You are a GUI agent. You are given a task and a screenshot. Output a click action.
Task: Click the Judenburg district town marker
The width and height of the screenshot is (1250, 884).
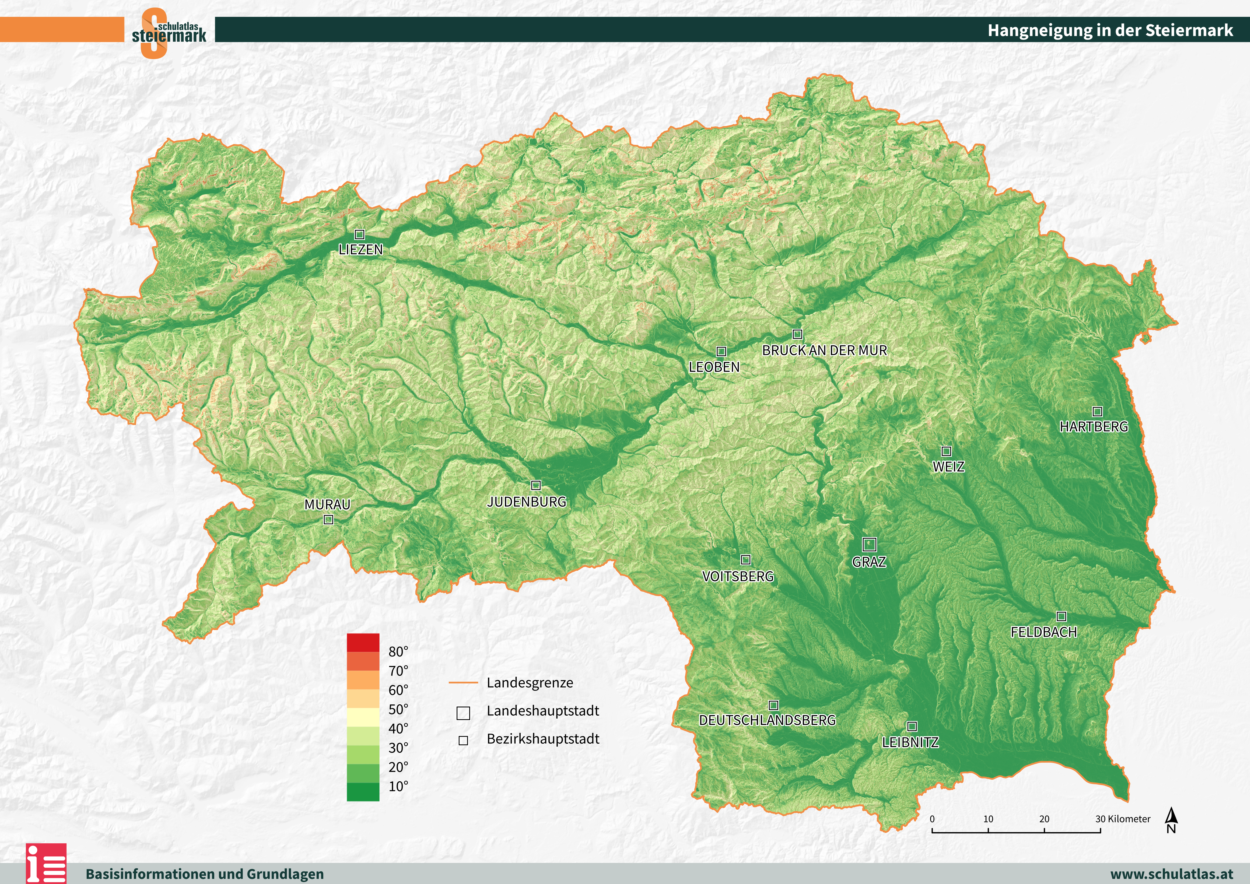coord(536,485)
